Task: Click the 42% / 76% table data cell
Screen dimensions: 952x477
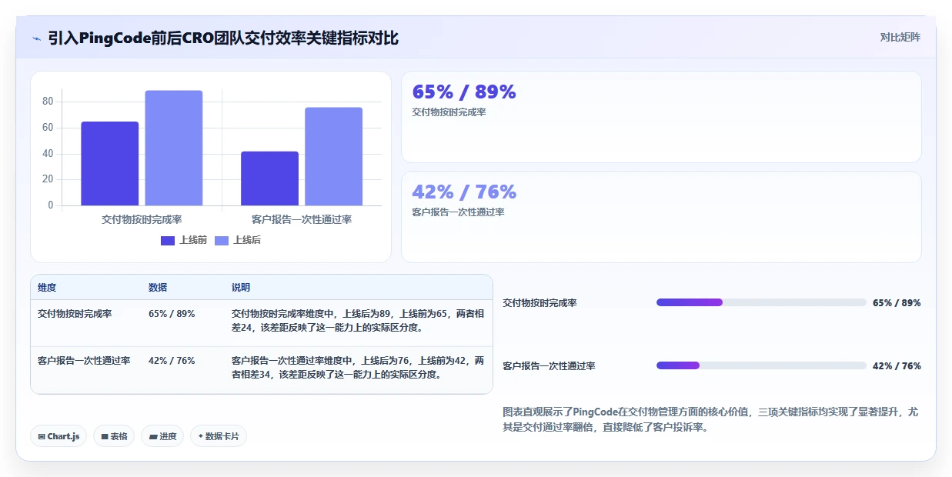Action: click(x=172, y=360)
